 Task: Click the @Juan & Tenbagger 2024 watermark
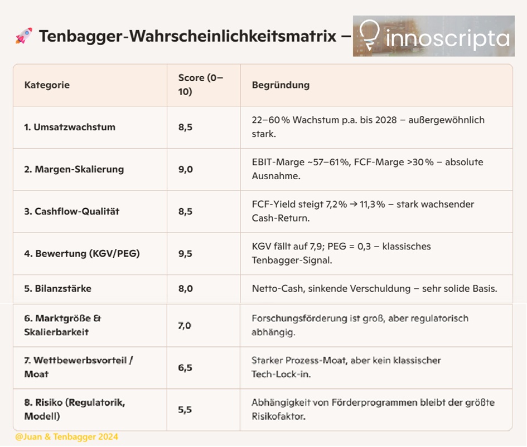point(66,437)
